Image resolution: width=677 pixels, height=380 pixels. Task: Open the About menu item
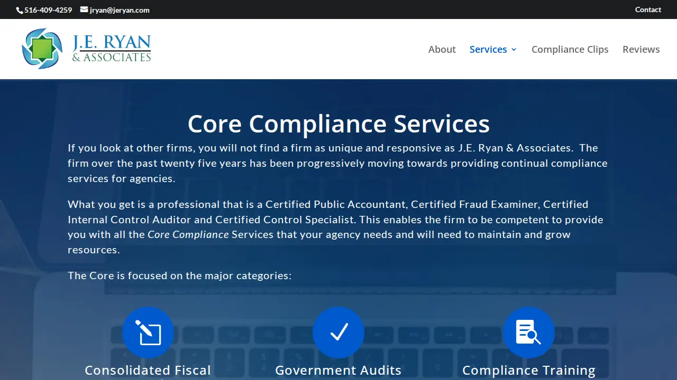pyautogui.click(x=442, y=49)
